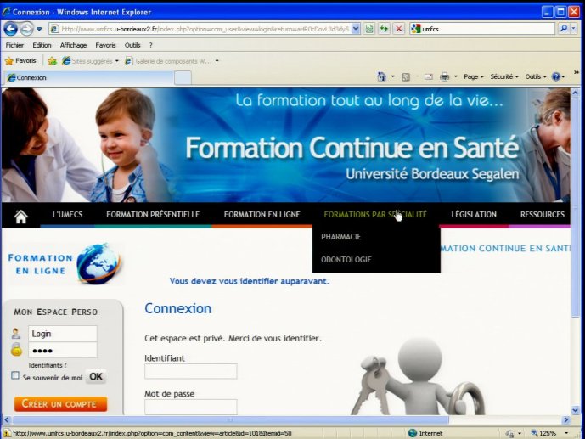Click the green Refresh icon
The height and width of the screenshot is (439, 585).
click(x=384, y=29)
